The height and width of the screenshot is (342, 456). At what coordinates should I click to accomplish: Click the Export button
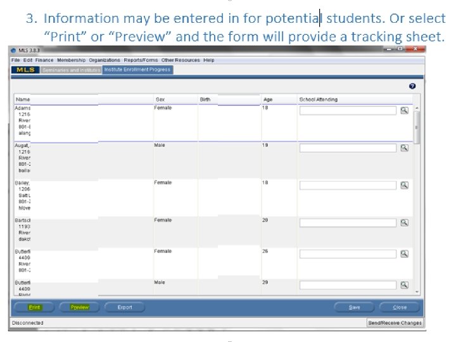click(125, 307)
